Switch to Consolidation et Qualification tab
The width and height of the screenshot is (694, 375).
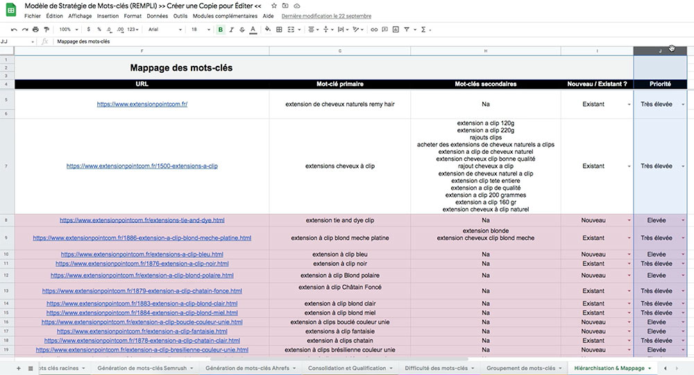click(x=350, y=368)
